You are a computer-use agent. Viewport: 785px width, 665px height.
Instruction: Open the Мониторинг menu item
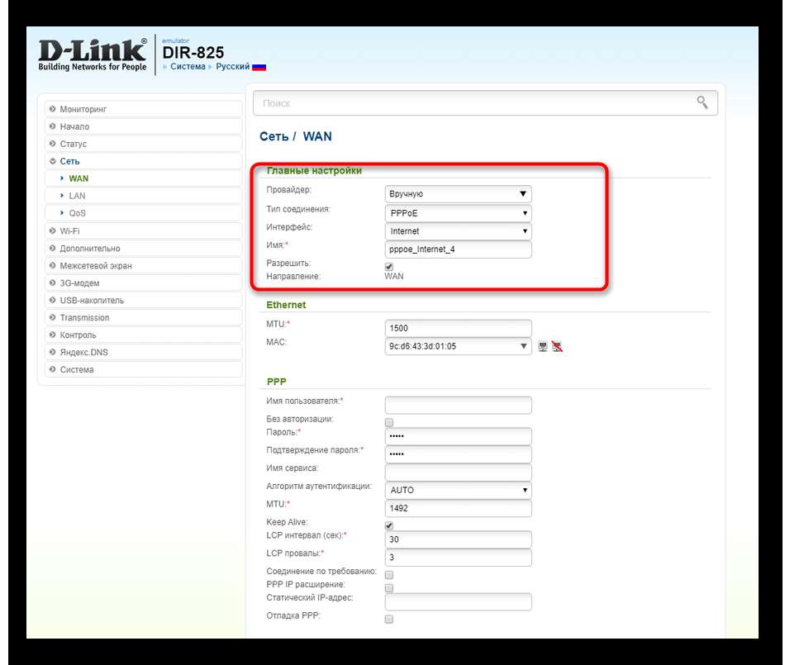click(143, 109)
